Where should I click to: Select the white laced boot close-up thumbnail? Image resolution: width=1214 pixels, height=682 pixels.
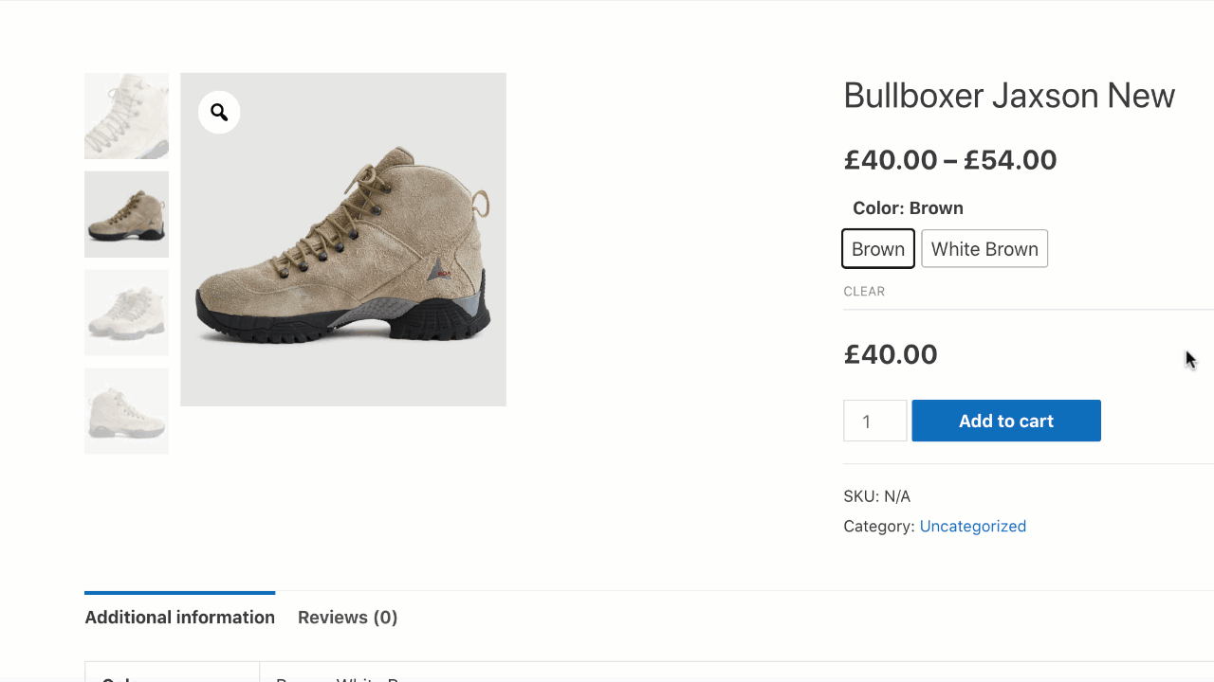coord(126,116)
